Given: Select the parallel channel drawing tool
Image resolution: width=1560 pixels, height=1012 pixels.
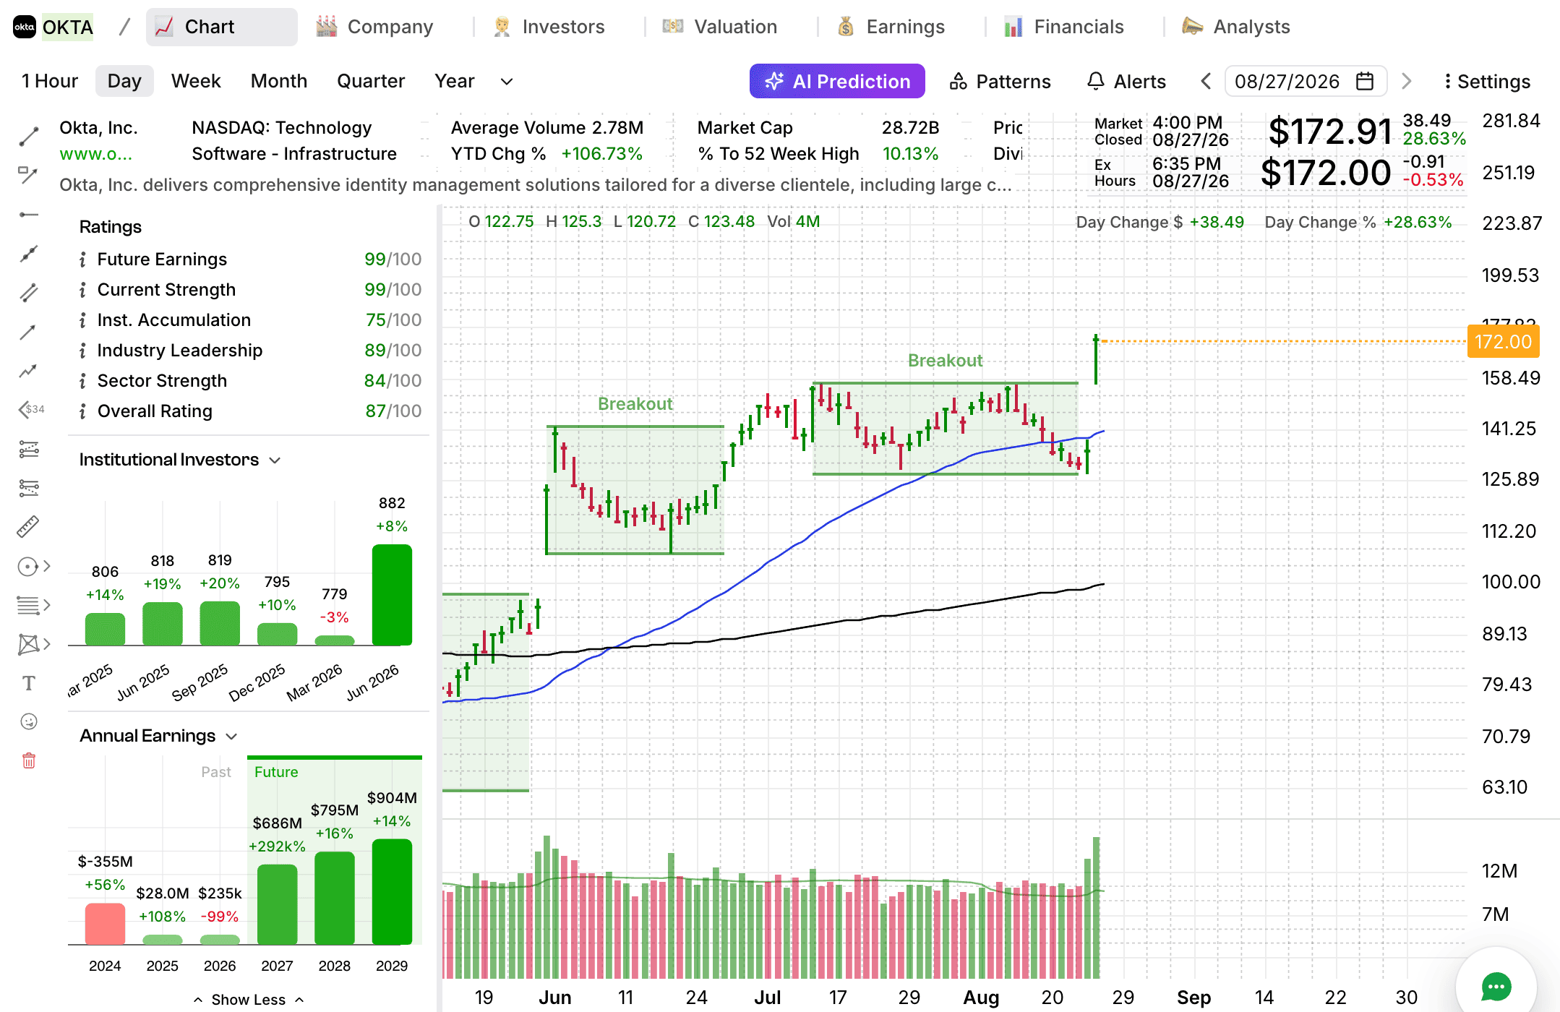Looking at the screenshot, I should [28, 293].
